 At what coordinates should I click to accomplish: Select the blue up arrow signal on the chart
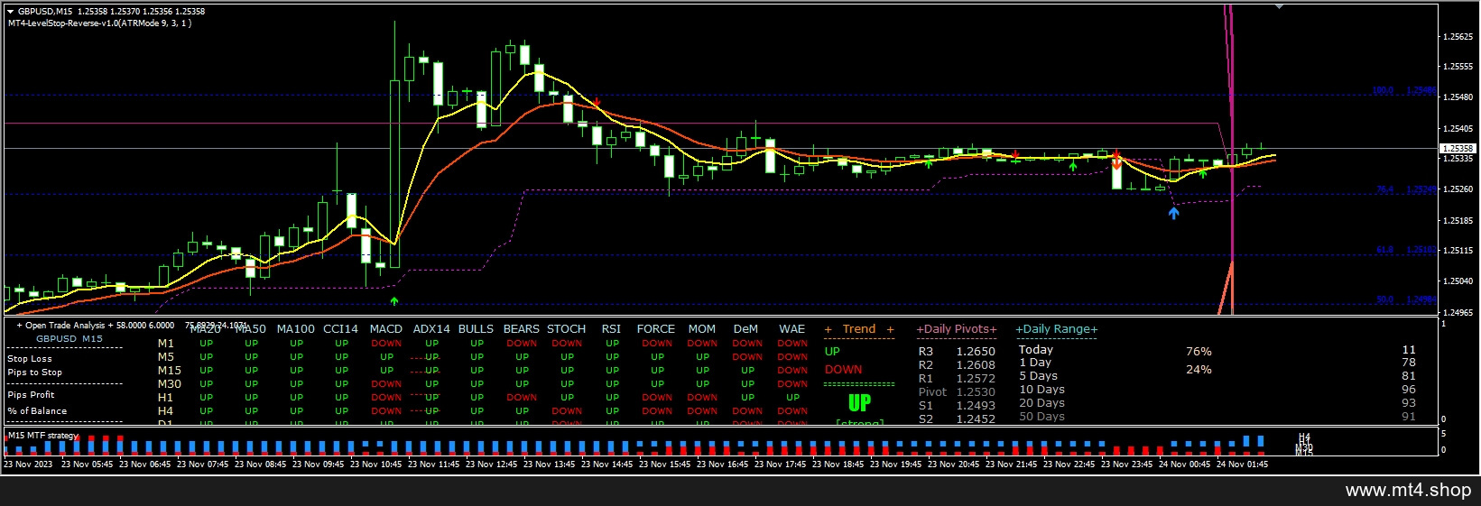[1173, 214]
